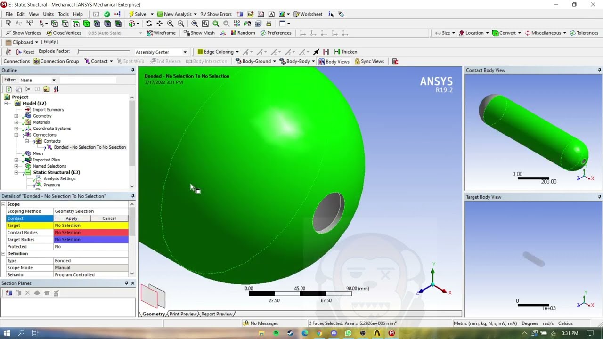Select the Edge selection filter icon

tap(65, 24)
